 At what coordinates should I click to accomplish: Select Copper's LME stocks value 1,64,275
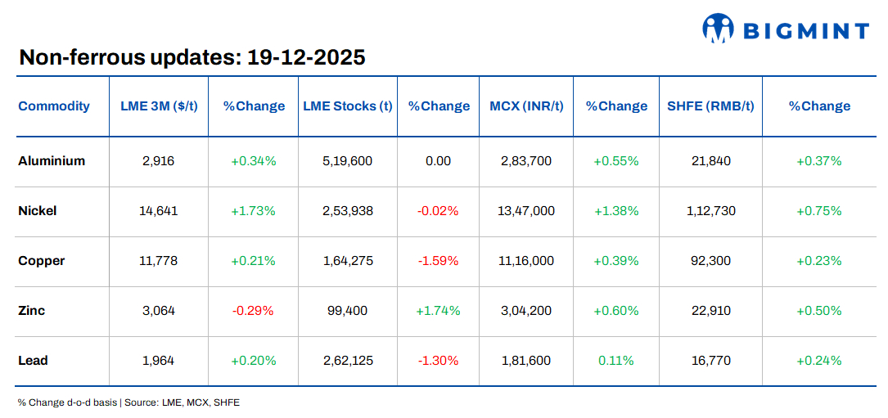[348, 261]
